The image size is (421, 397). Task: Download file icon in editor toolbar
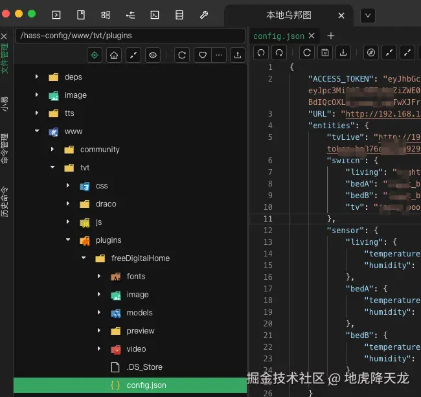pos(343,52)
